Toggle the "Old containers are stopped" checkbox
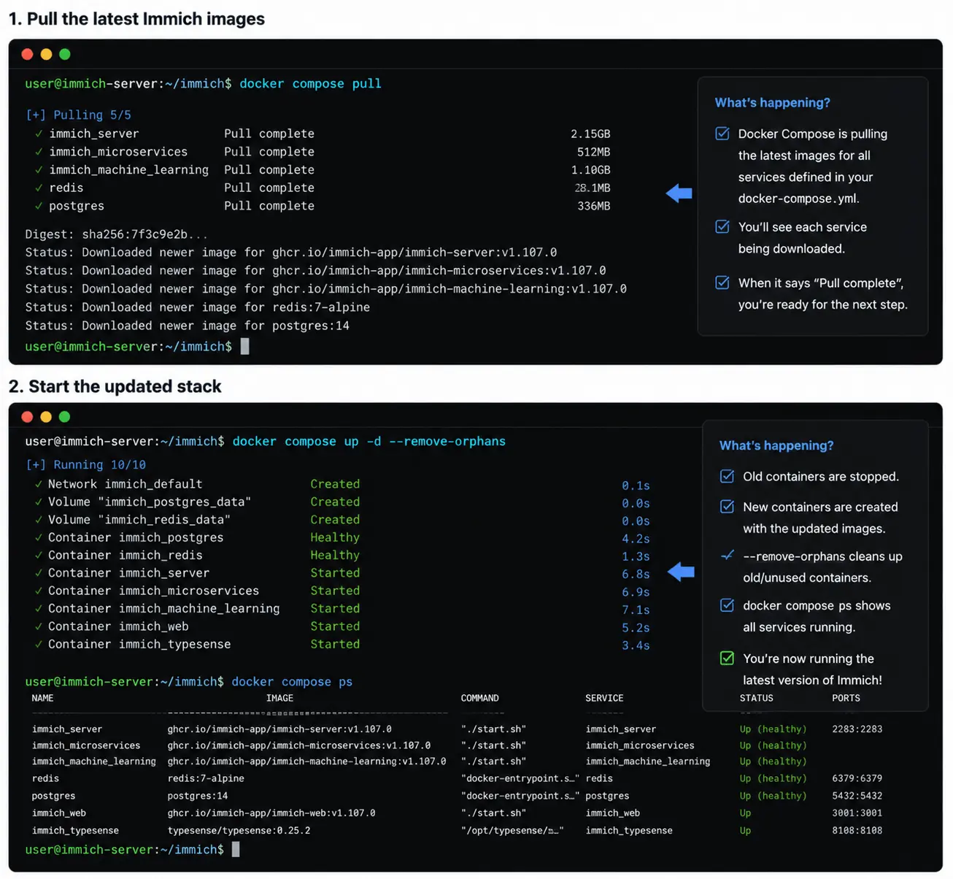Screen dimensions: 953x879 point(728,476)
